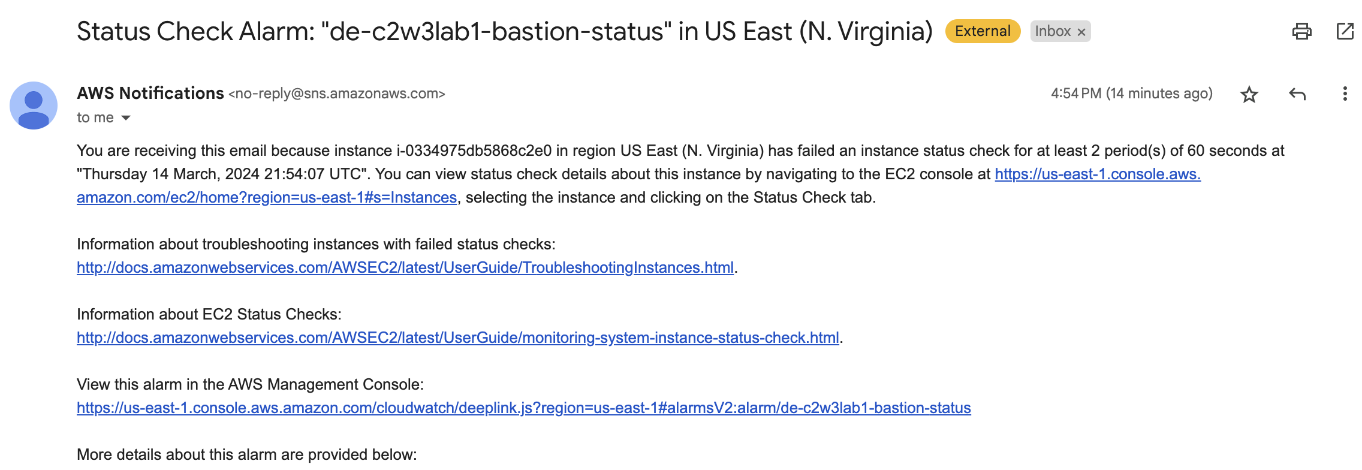The height and width of the screenshot is (470, 1362).
Task: Print this email using the printer icon
Action: point(1301,31)
